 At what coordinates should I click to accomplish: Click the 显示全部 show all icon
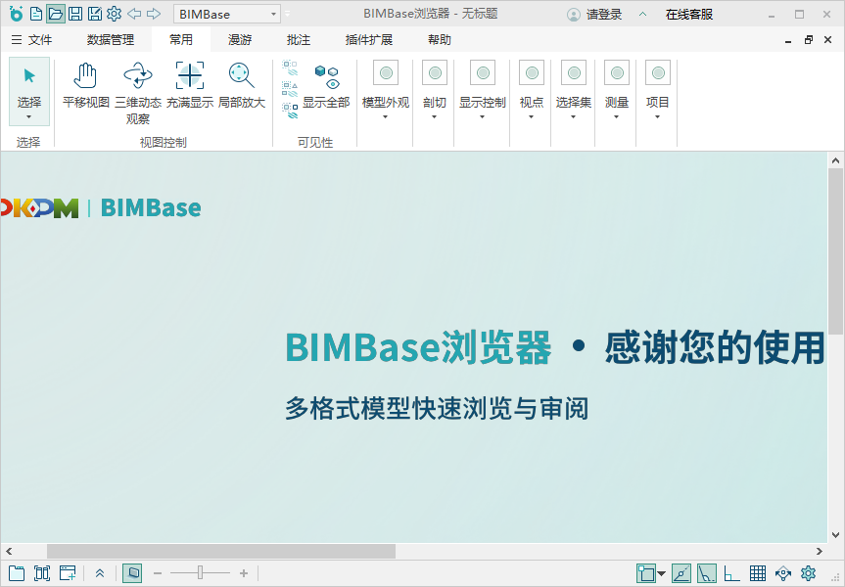[x=327, y=86]
